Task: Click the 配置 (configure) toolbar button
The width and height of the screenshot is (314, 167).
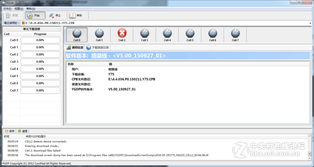Action: pyautogui.click(x=12, y=15)
